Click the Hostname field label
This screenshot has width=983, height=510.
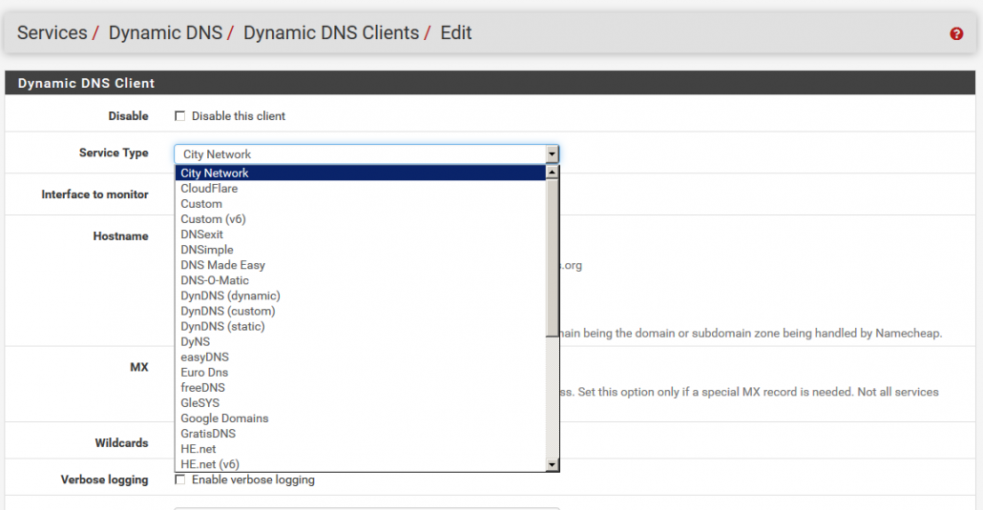pyautogui.click(x=120, y=236)
